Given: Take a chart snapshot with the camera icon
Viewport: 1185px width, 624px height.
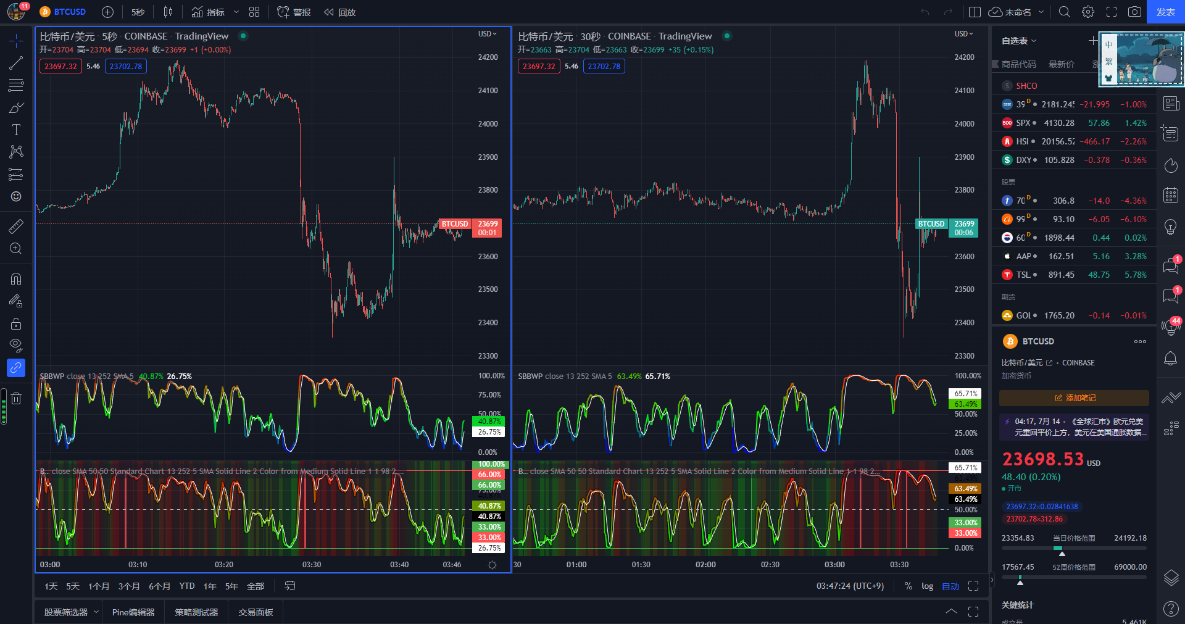Looking at the screenshot, I should pos(1134,12).
